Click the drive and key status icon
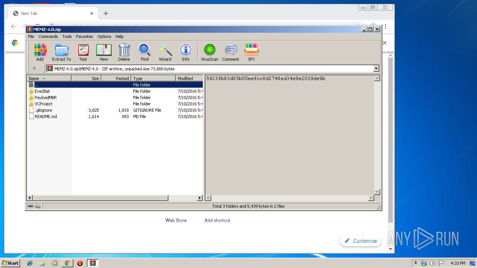The width and height of the screenshot is (477, 268). (34, 206)
